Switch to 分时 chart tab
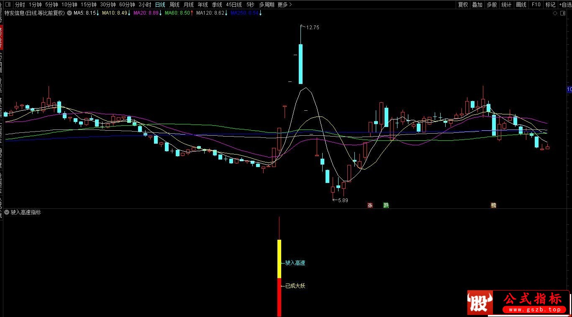This screenshot has width=572, height=317. [20, 5]
